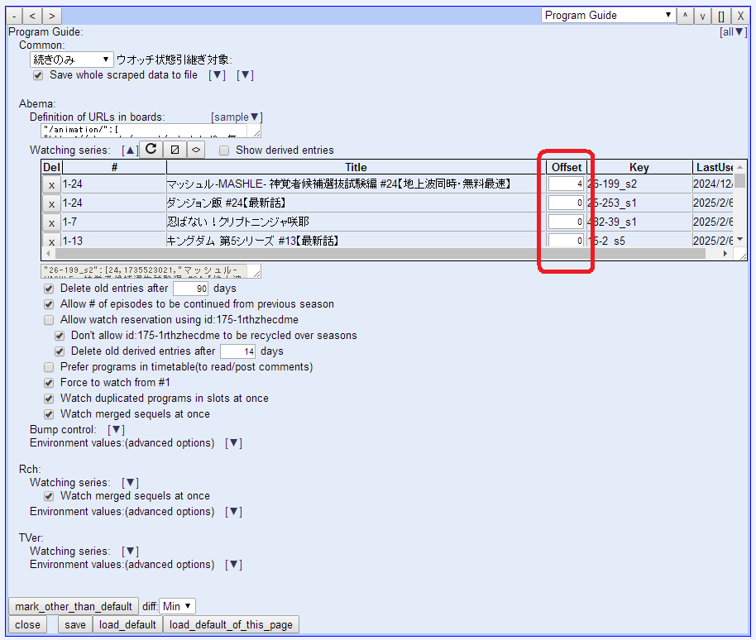
Task: Click the Offset field in the ダンジョン飯 row
Action: coord(566,203)
